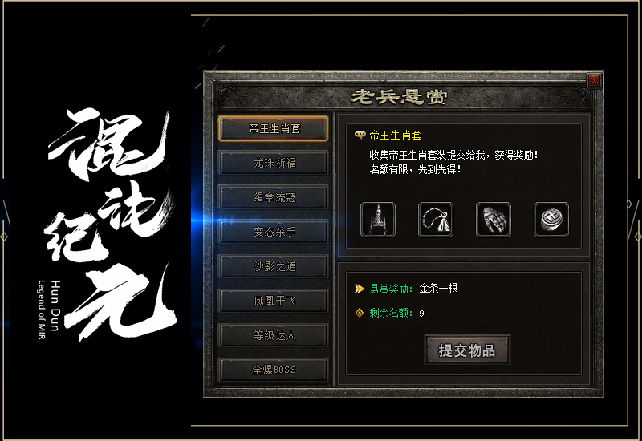This screenshot has height=441, width=642.
Task: Click the chat bubble icon beside 帝王生肖套
Action: (x=360, y=135)
